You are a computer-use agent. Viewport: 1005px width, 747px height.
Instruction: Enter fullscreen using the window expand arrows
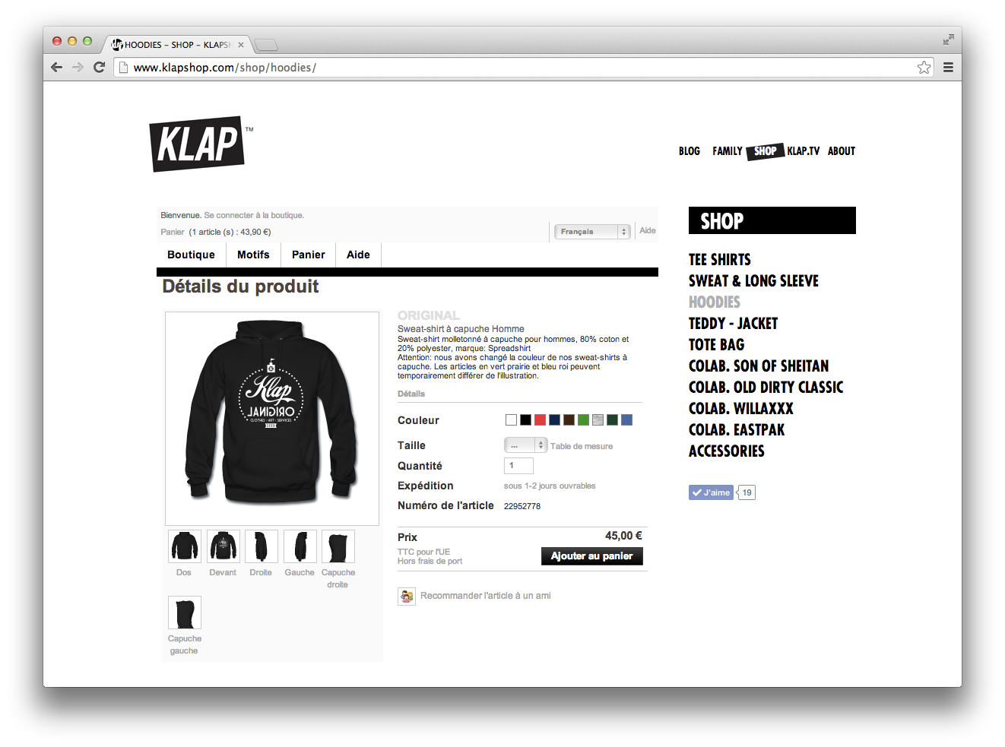pos(948,40)
